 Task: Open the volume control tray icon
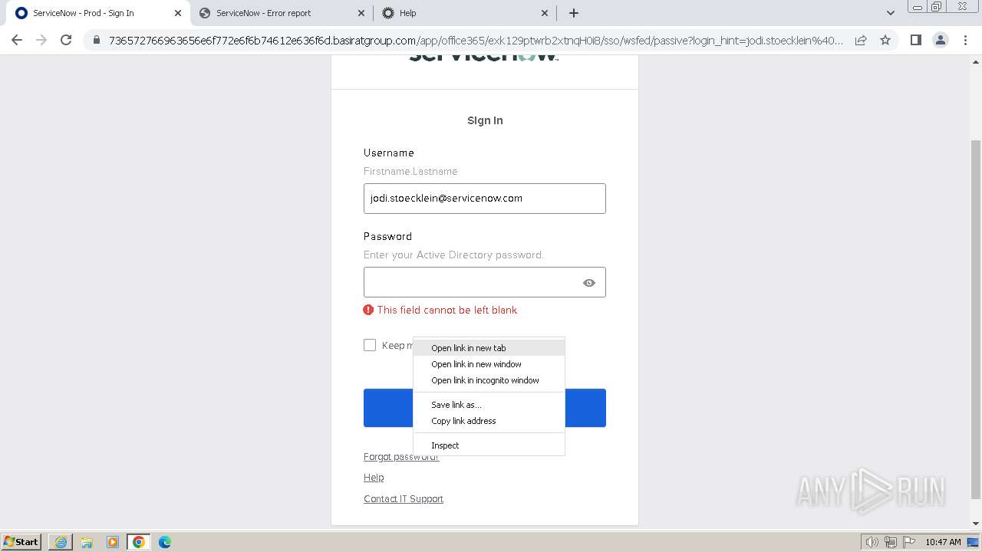click(872, 542)
